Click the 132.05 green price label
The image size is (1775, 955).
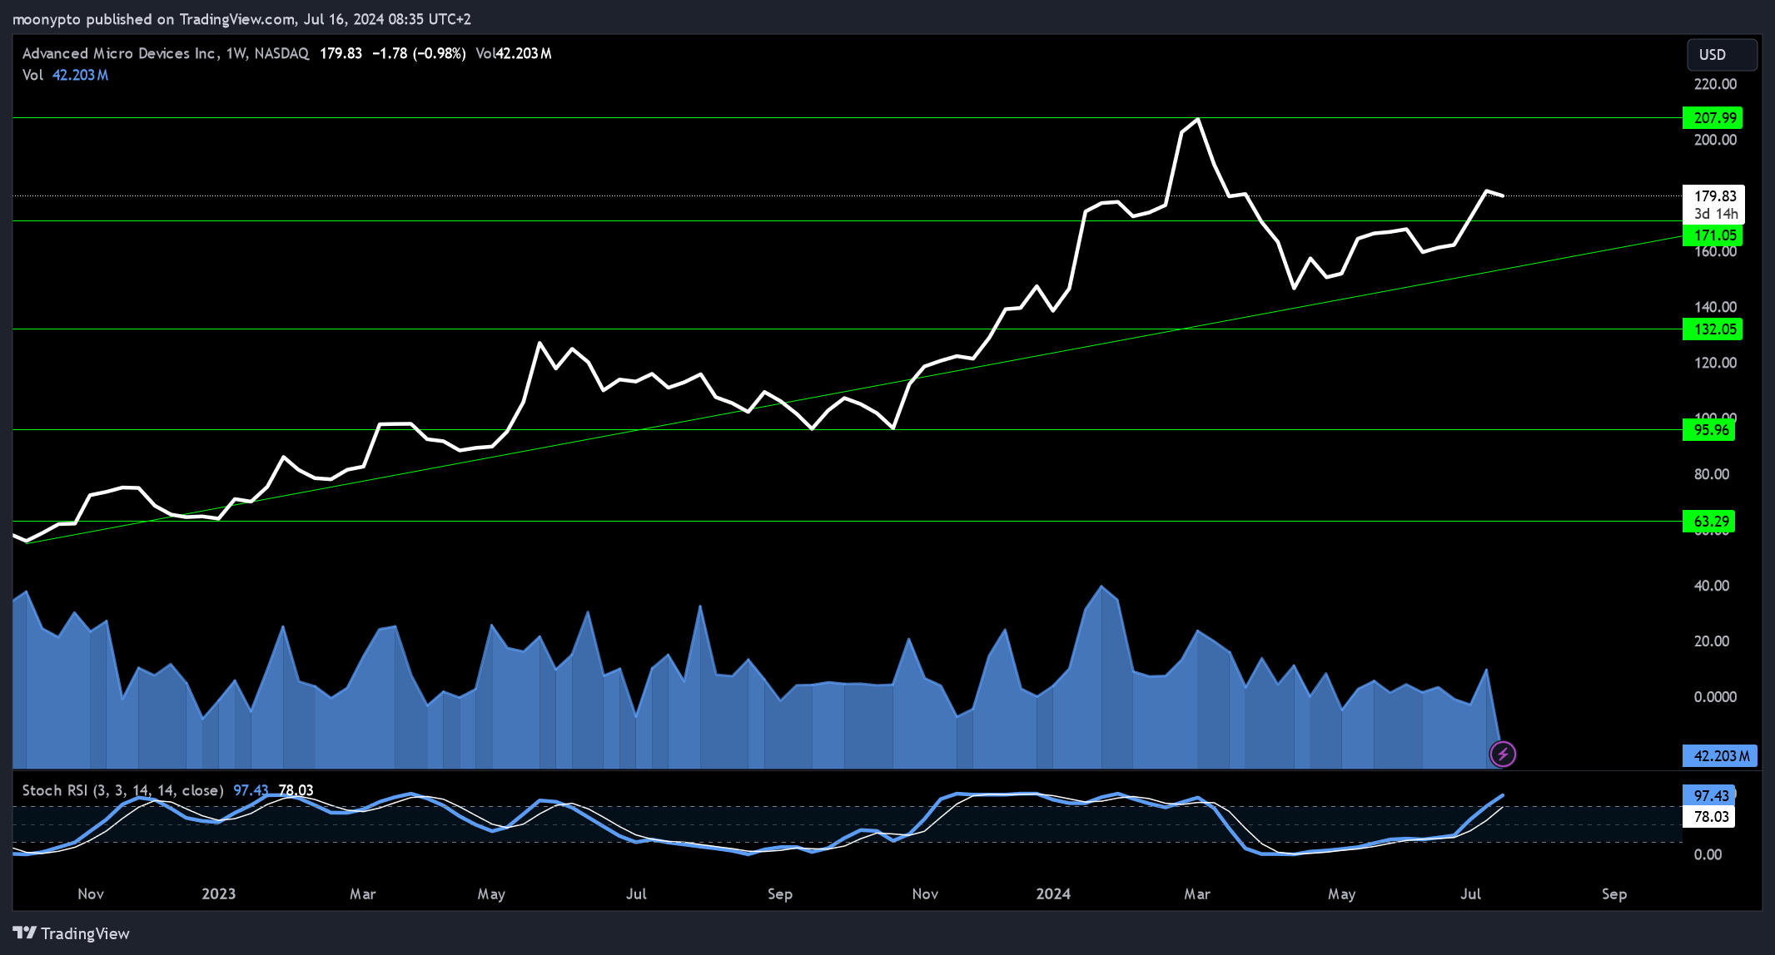click(x=1713, y=329)
